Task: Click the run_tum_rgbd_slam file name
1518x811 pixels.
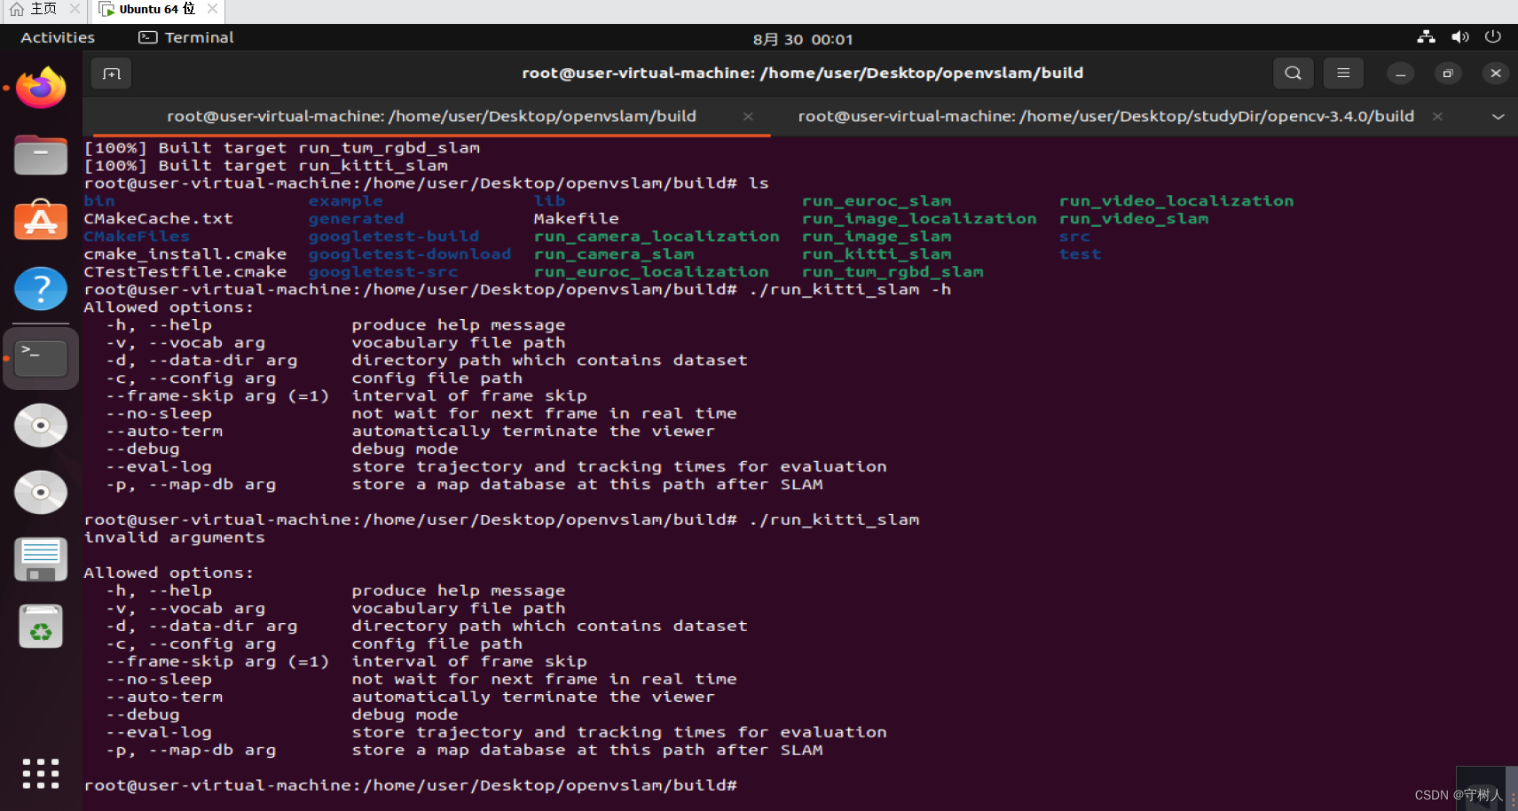Action: pyautogui.click(x=892, y=272)
